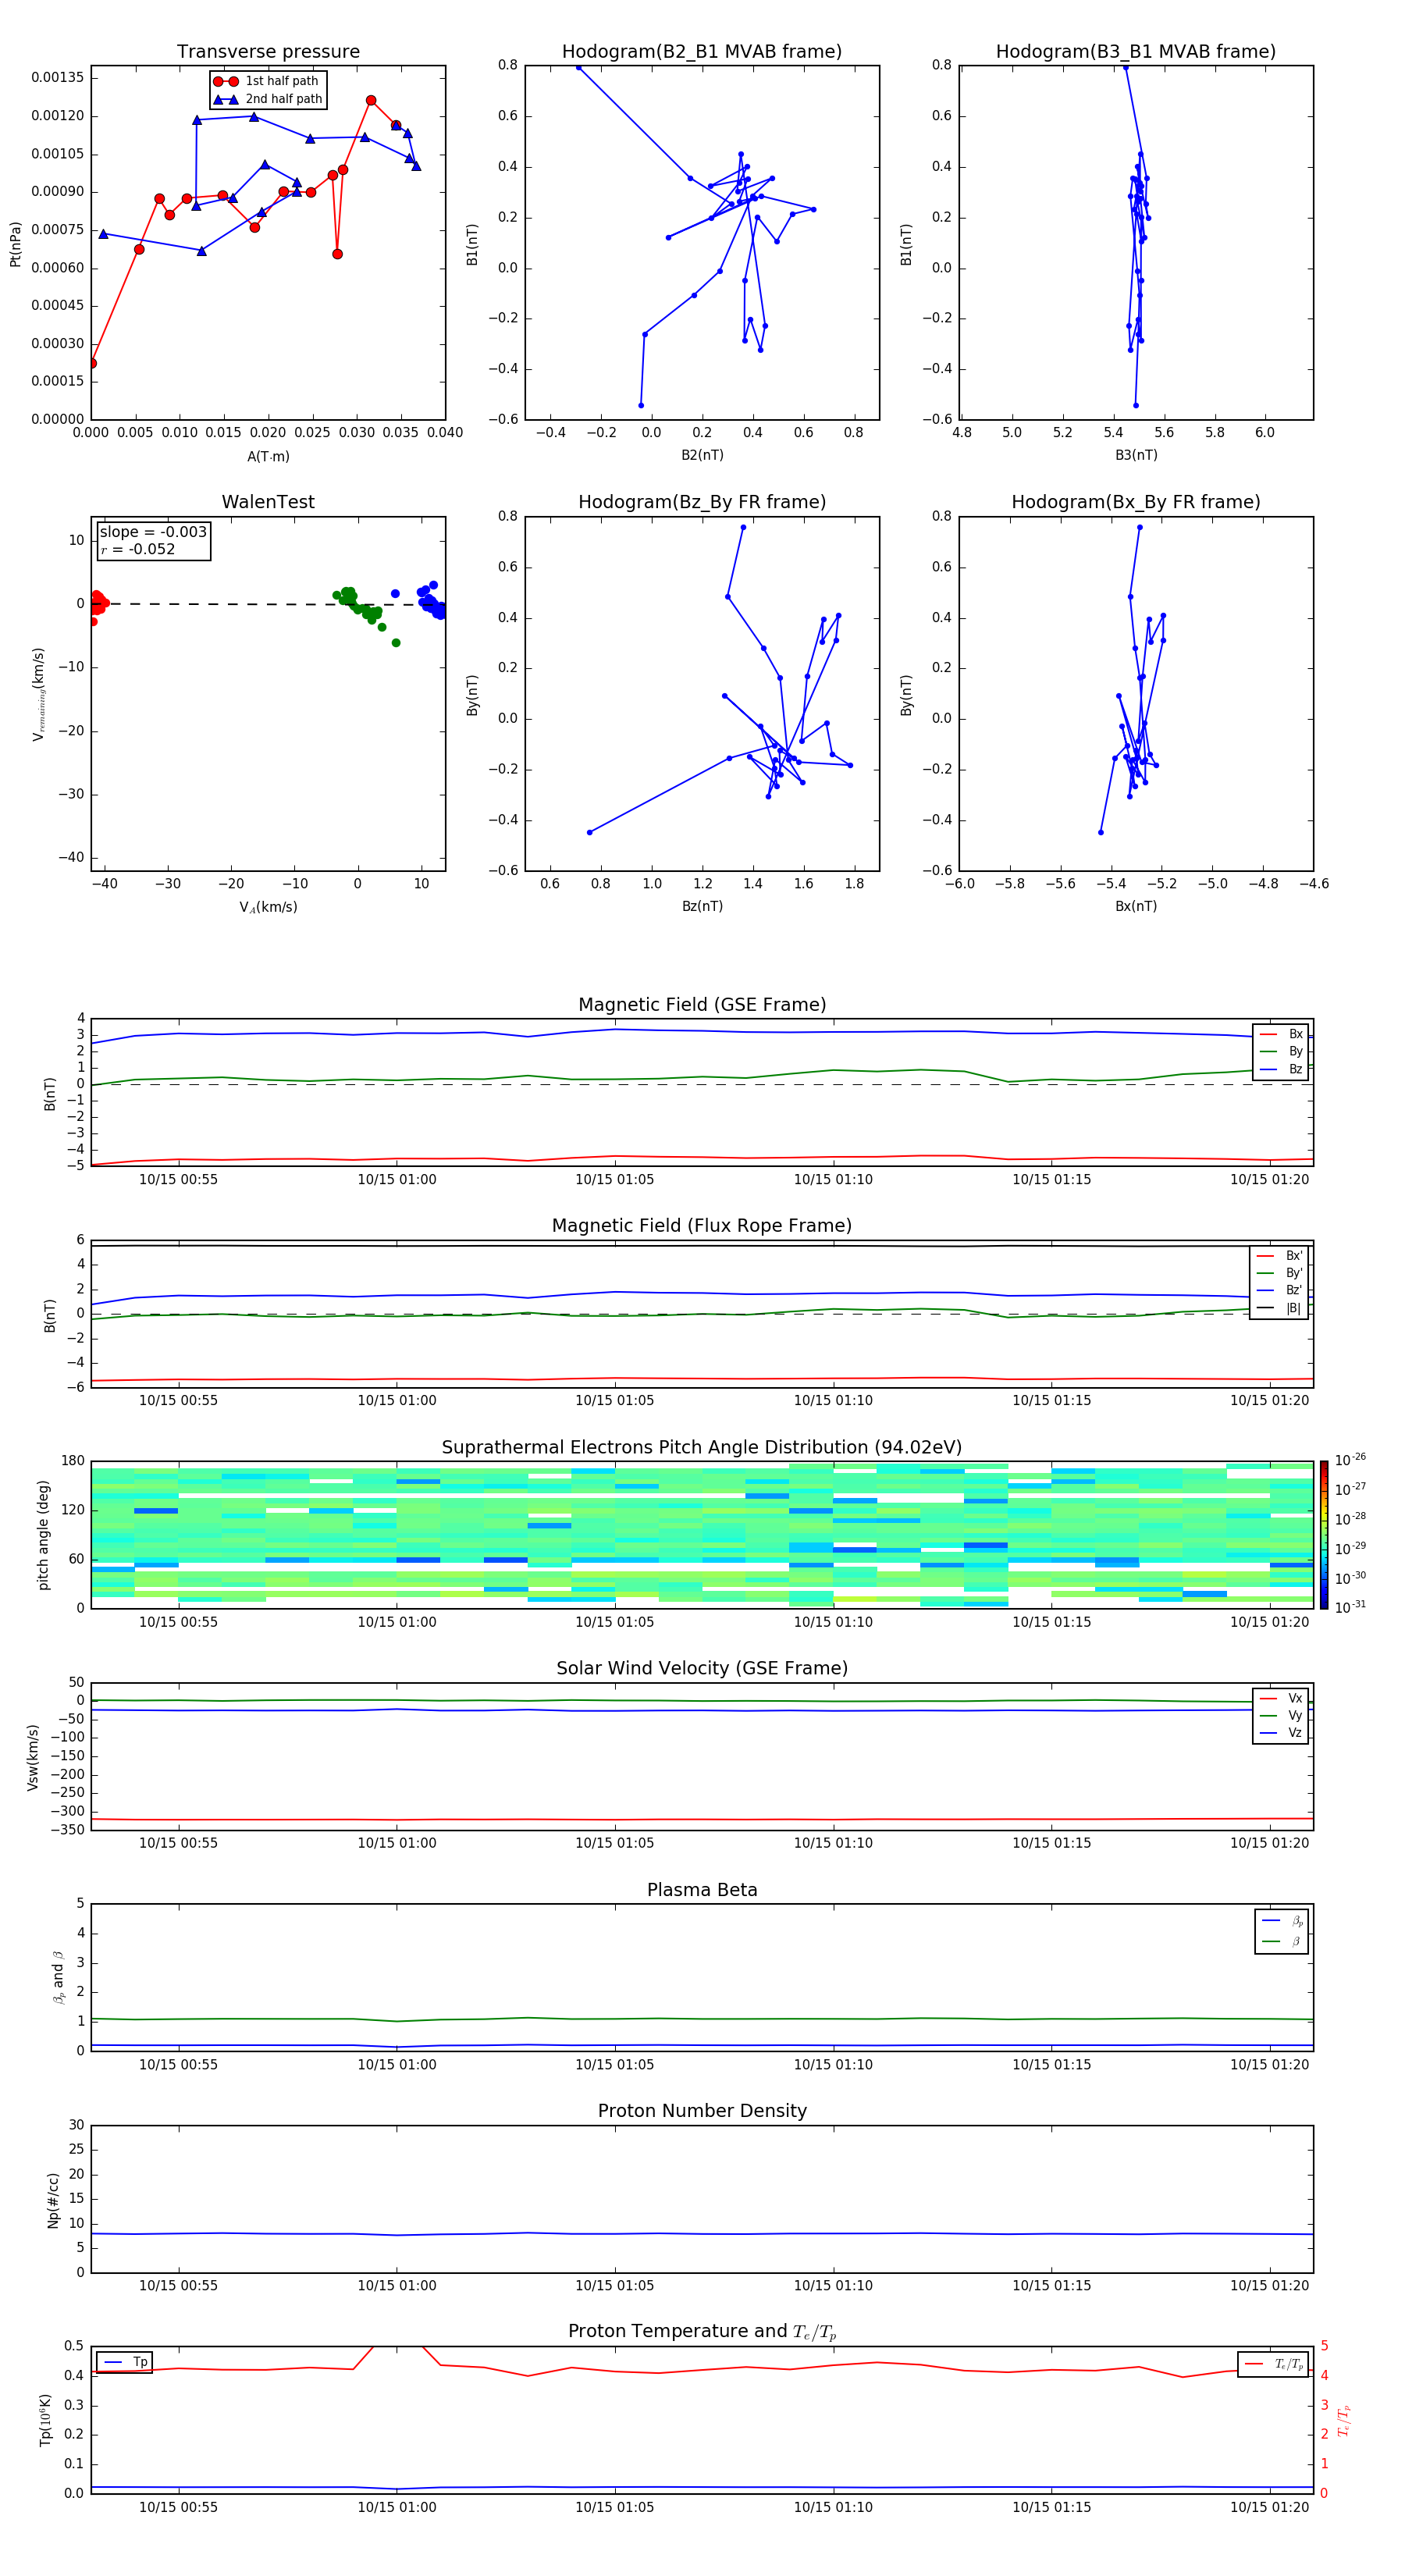Click the 'Plasma Beta' plot title
The width and height of the screenshot is (1405, 2576).
click(702, 1890)
